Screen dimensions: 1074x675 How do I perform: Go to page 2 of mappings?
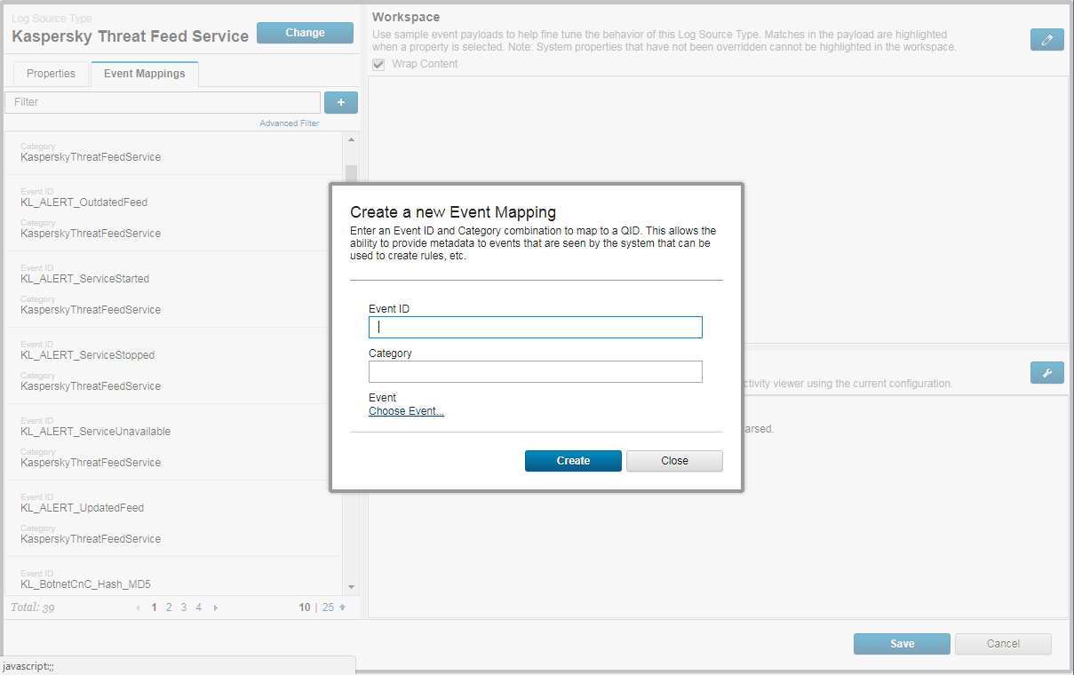pyautogui.click(x=169, y=608)
